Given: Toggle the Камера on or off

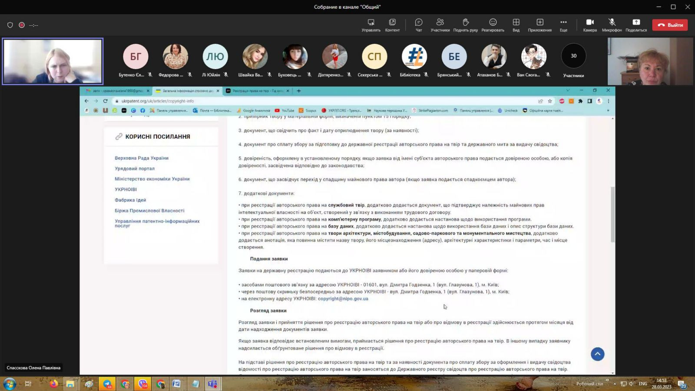Looking at the screenshot, I should click(x=590, y=25).
